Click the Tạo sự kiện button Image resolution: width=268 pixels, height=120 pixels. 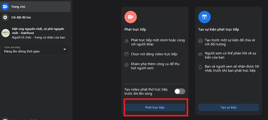pos(228,108)
